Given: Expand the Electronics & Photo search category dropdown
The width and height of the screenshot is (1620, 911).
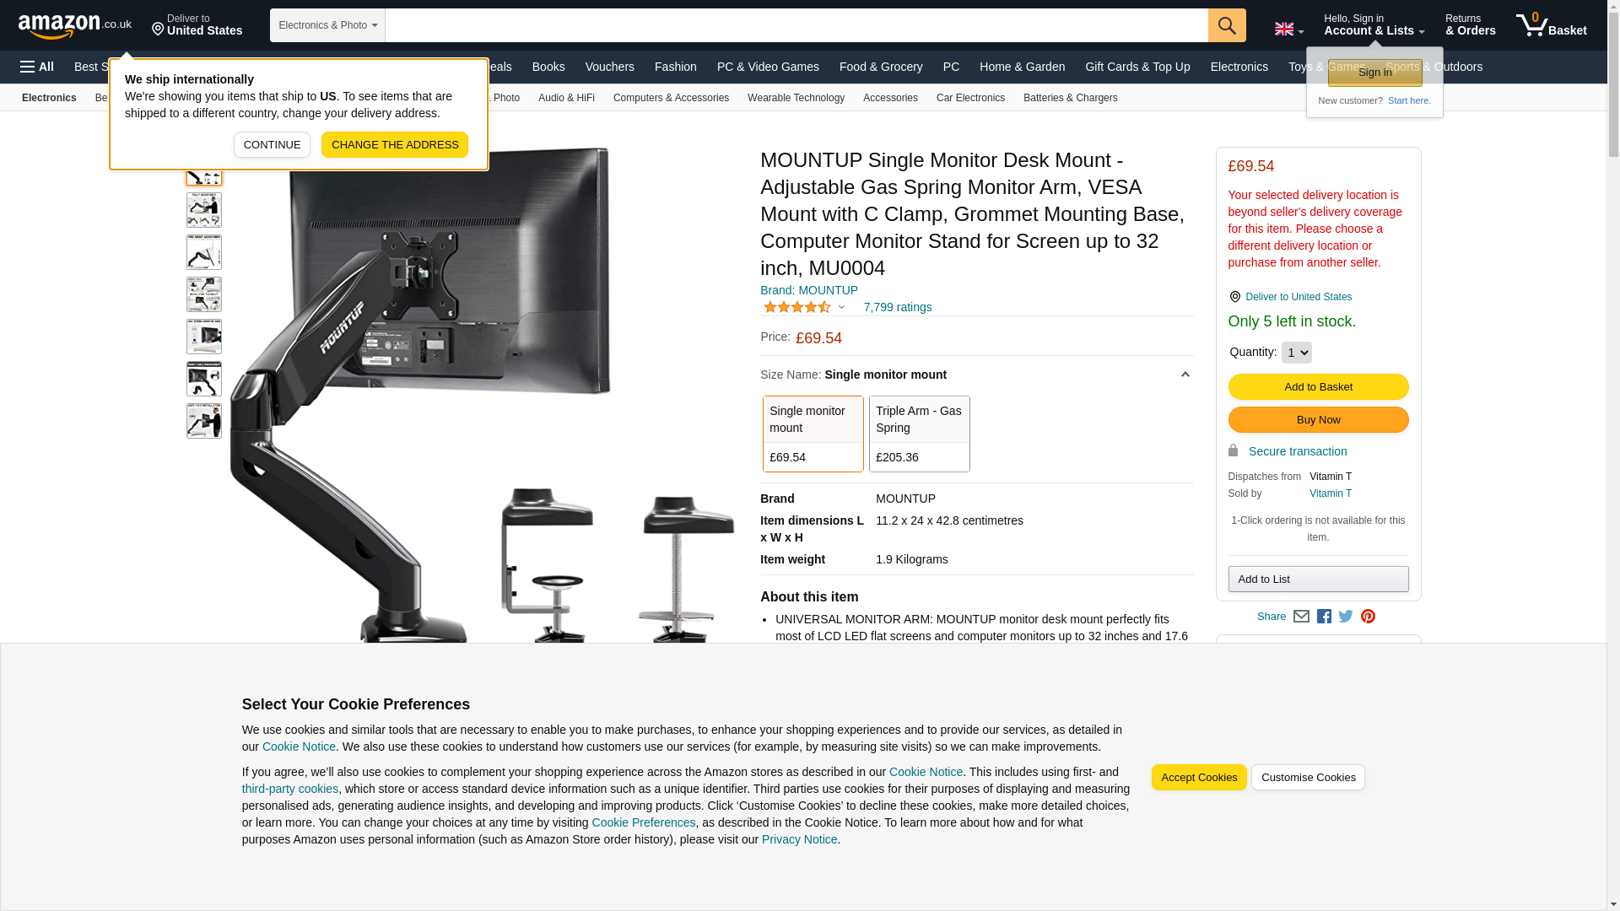Looking at the screenshot, I should 327,25.
